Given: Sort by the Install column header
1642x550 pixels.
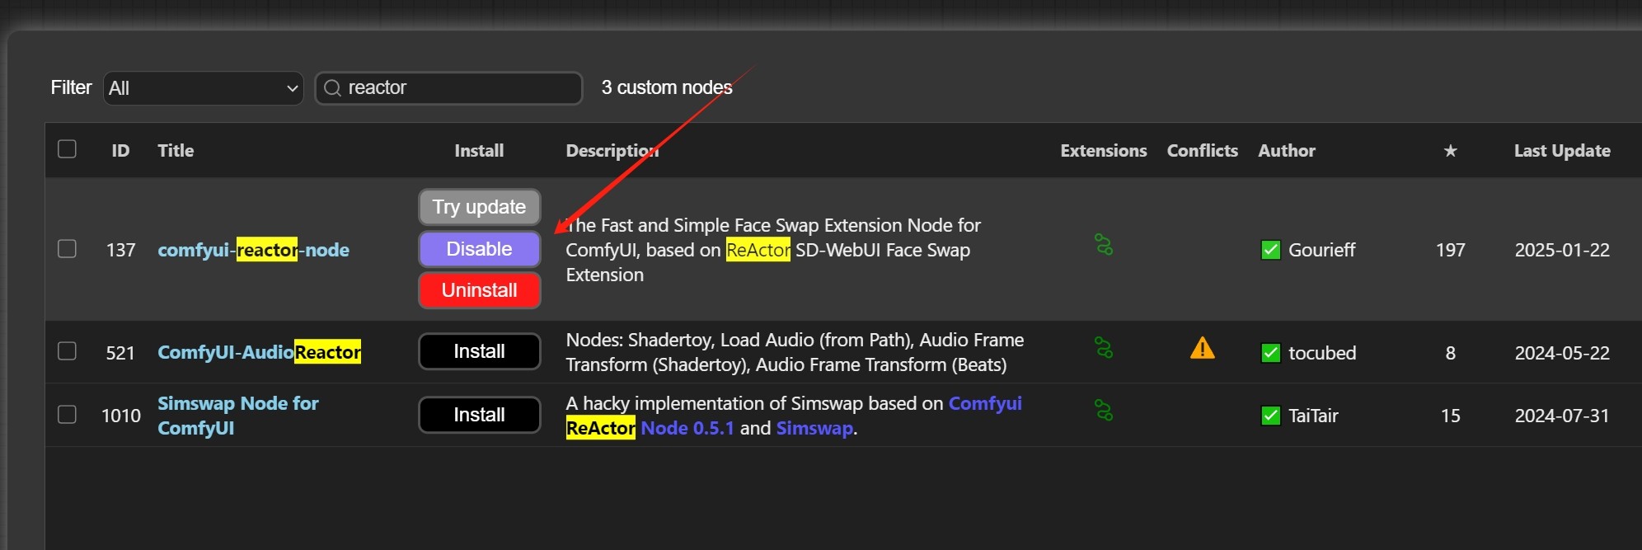Looking at the screenshot, I should (479, 151).
